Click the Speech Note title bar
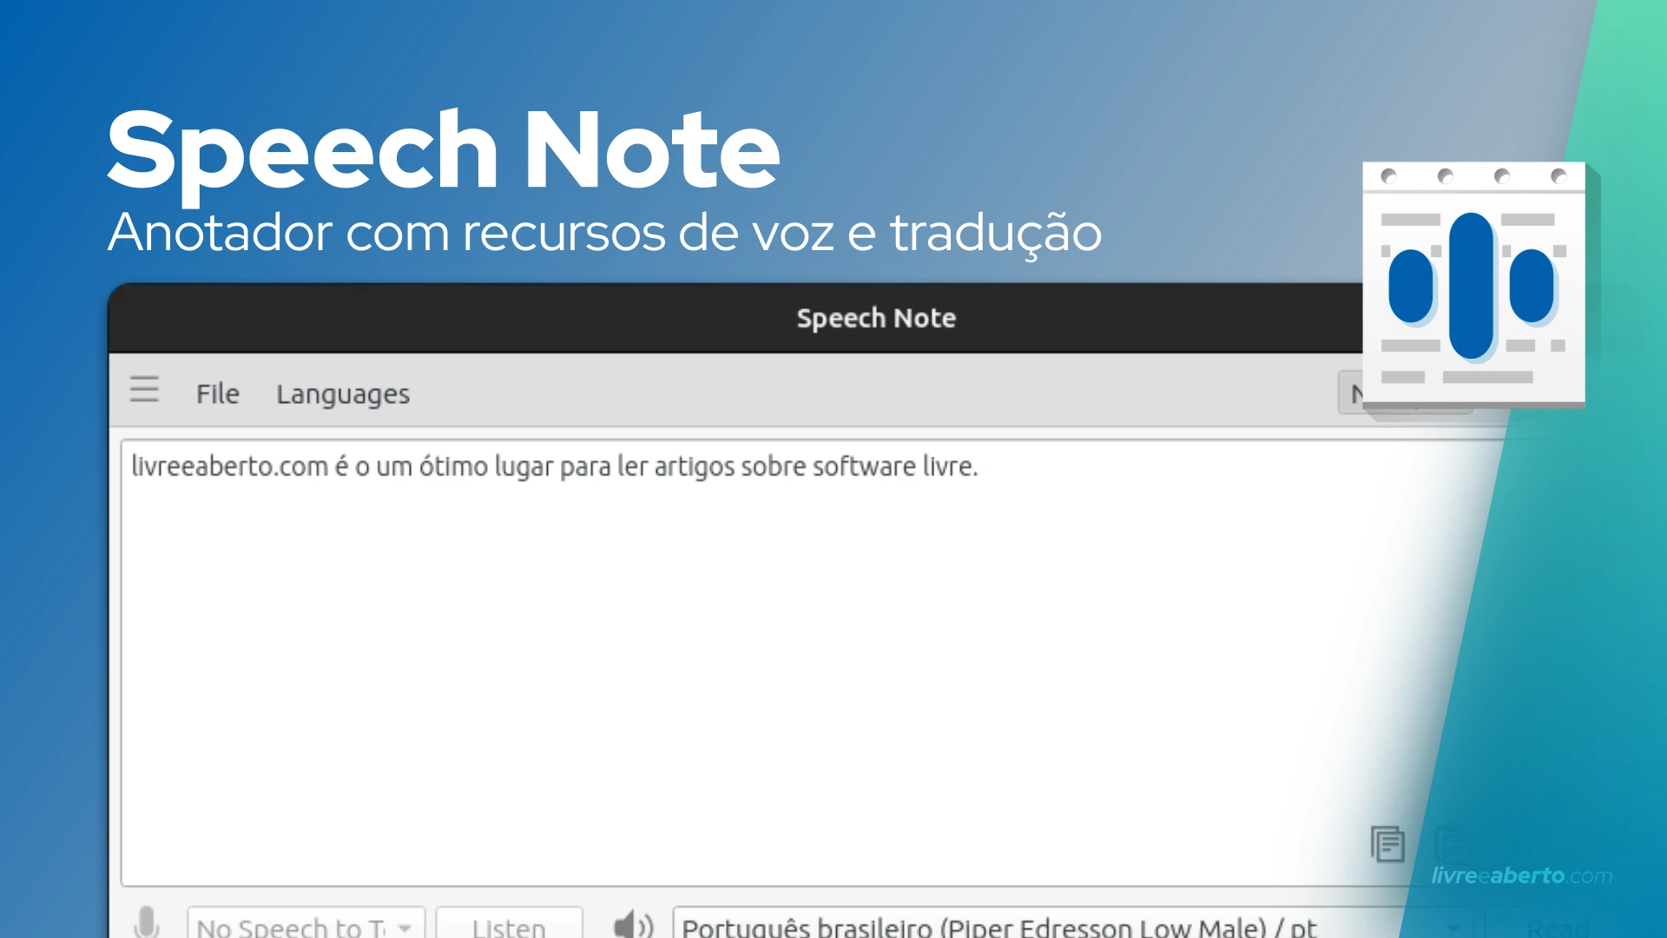1667x938 pixels. (876, 318)
